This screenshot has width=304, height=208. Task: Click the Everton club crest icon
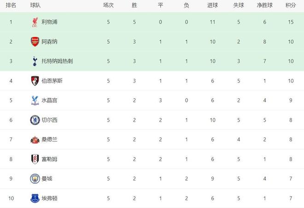35,198
